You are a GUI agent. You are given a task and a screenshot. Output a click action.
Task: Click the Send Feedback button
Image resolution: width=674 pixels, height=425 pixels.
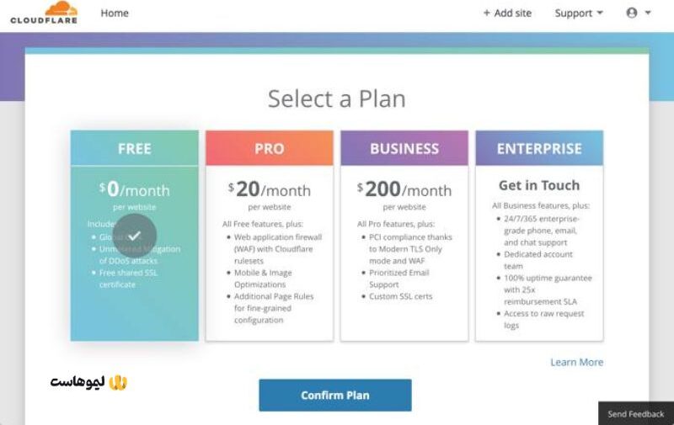click(636, 414)
